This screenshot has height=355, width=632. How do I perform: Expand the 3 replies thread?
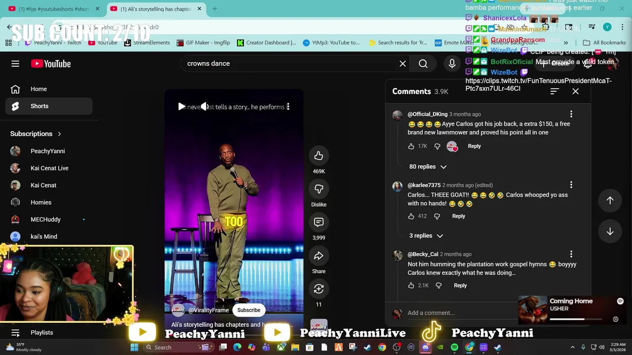pos(426,236)
